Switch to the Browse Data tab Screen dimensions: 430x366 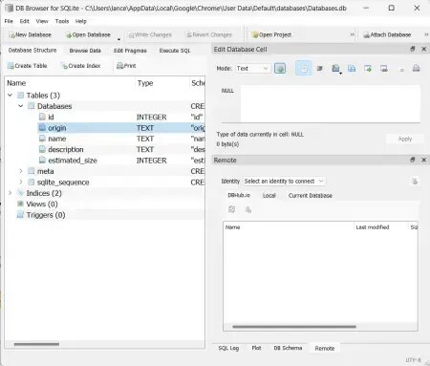[x=85, y=51]
